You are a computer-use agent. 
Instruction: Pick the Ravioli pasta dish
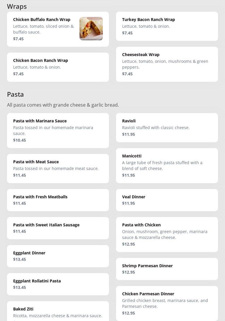[167, 128]
